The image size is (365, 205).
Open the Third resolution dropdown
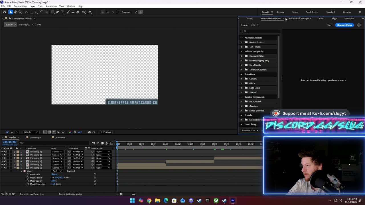point(31,132)
